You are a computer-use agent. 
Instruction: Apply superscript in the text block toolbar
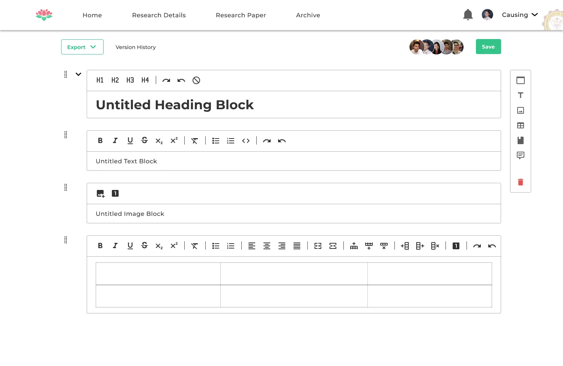pos(174,140)
